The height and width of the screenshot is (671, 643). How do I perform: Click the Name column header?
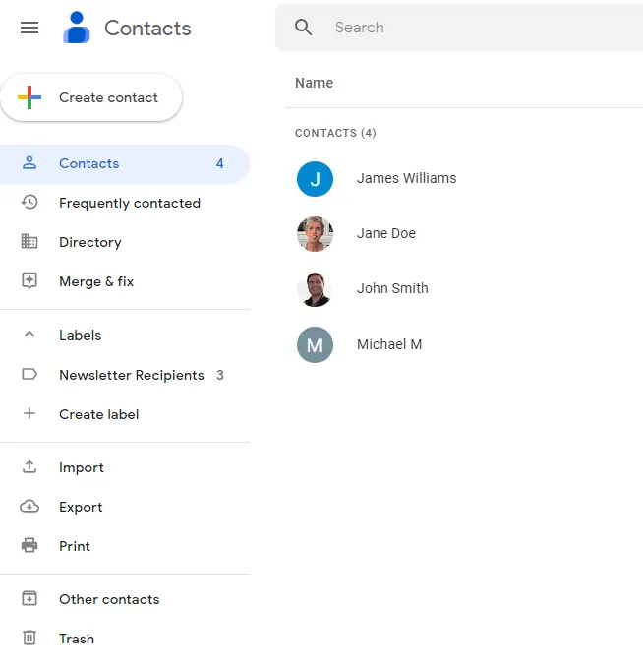(314, 83)
